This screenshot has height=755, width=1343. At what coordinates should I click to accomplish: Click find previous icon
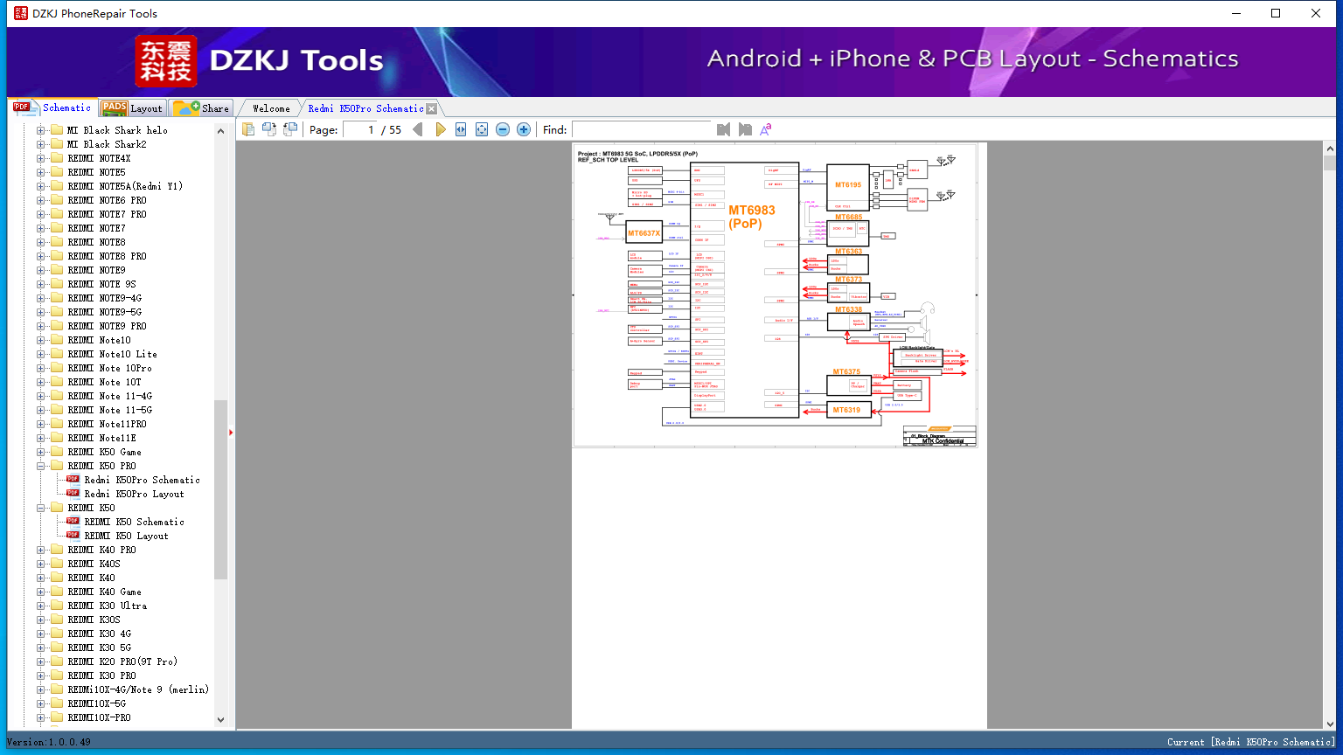coord(723,129)
